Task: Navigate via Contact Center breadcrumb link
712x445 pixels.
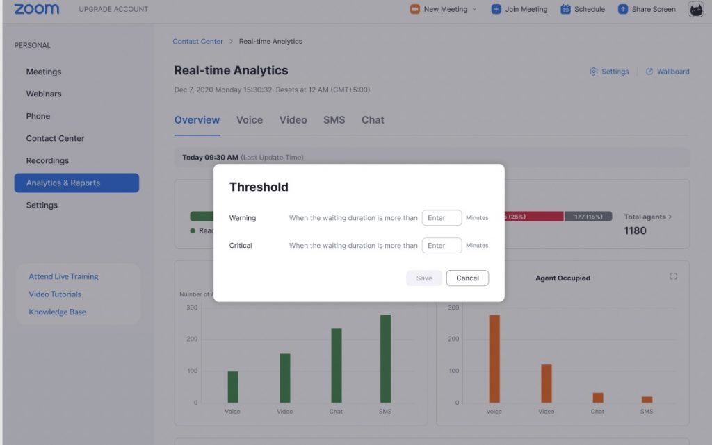Action: click(x=197, y=41)
